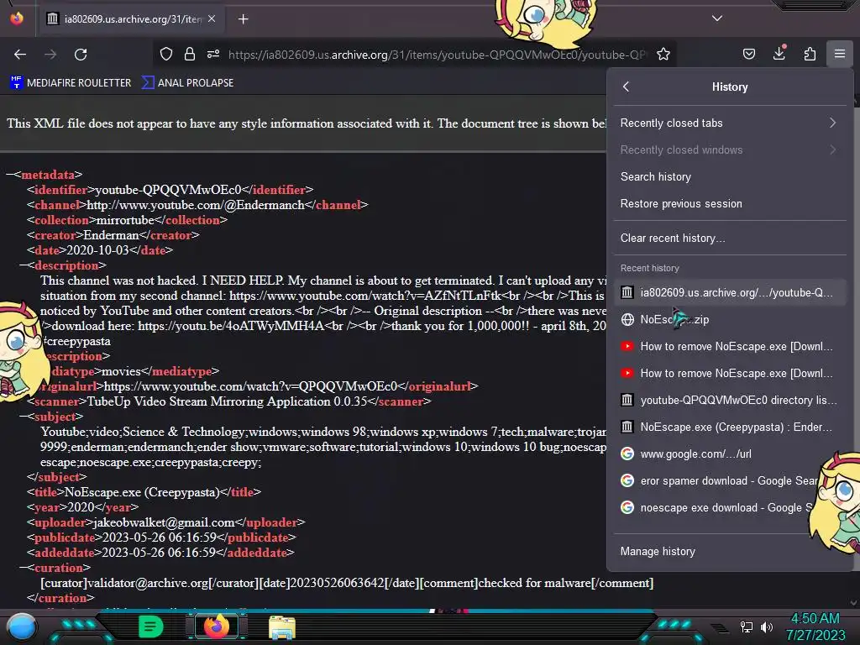Expand Recently closed windows submenu
860x645 pixels.
coord(730,149)
